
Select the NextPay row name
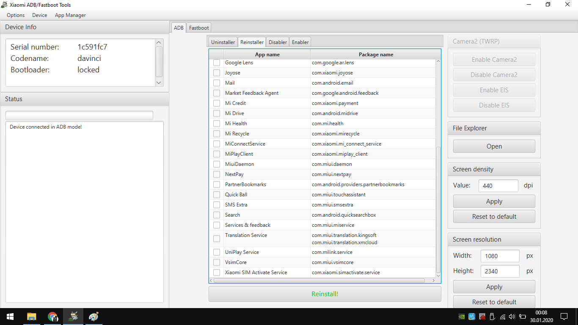pyautogui.click(x=234, y=174)
